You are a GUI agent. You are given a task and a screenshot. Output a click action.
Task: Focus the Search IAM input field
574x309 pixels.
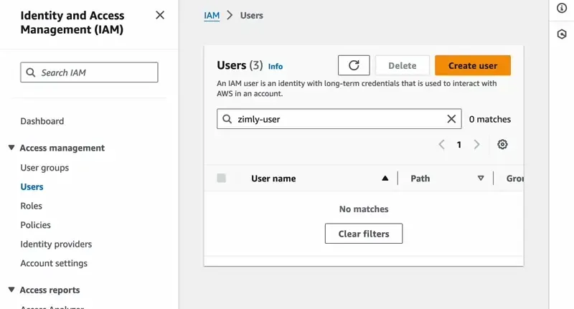(89, 72)
